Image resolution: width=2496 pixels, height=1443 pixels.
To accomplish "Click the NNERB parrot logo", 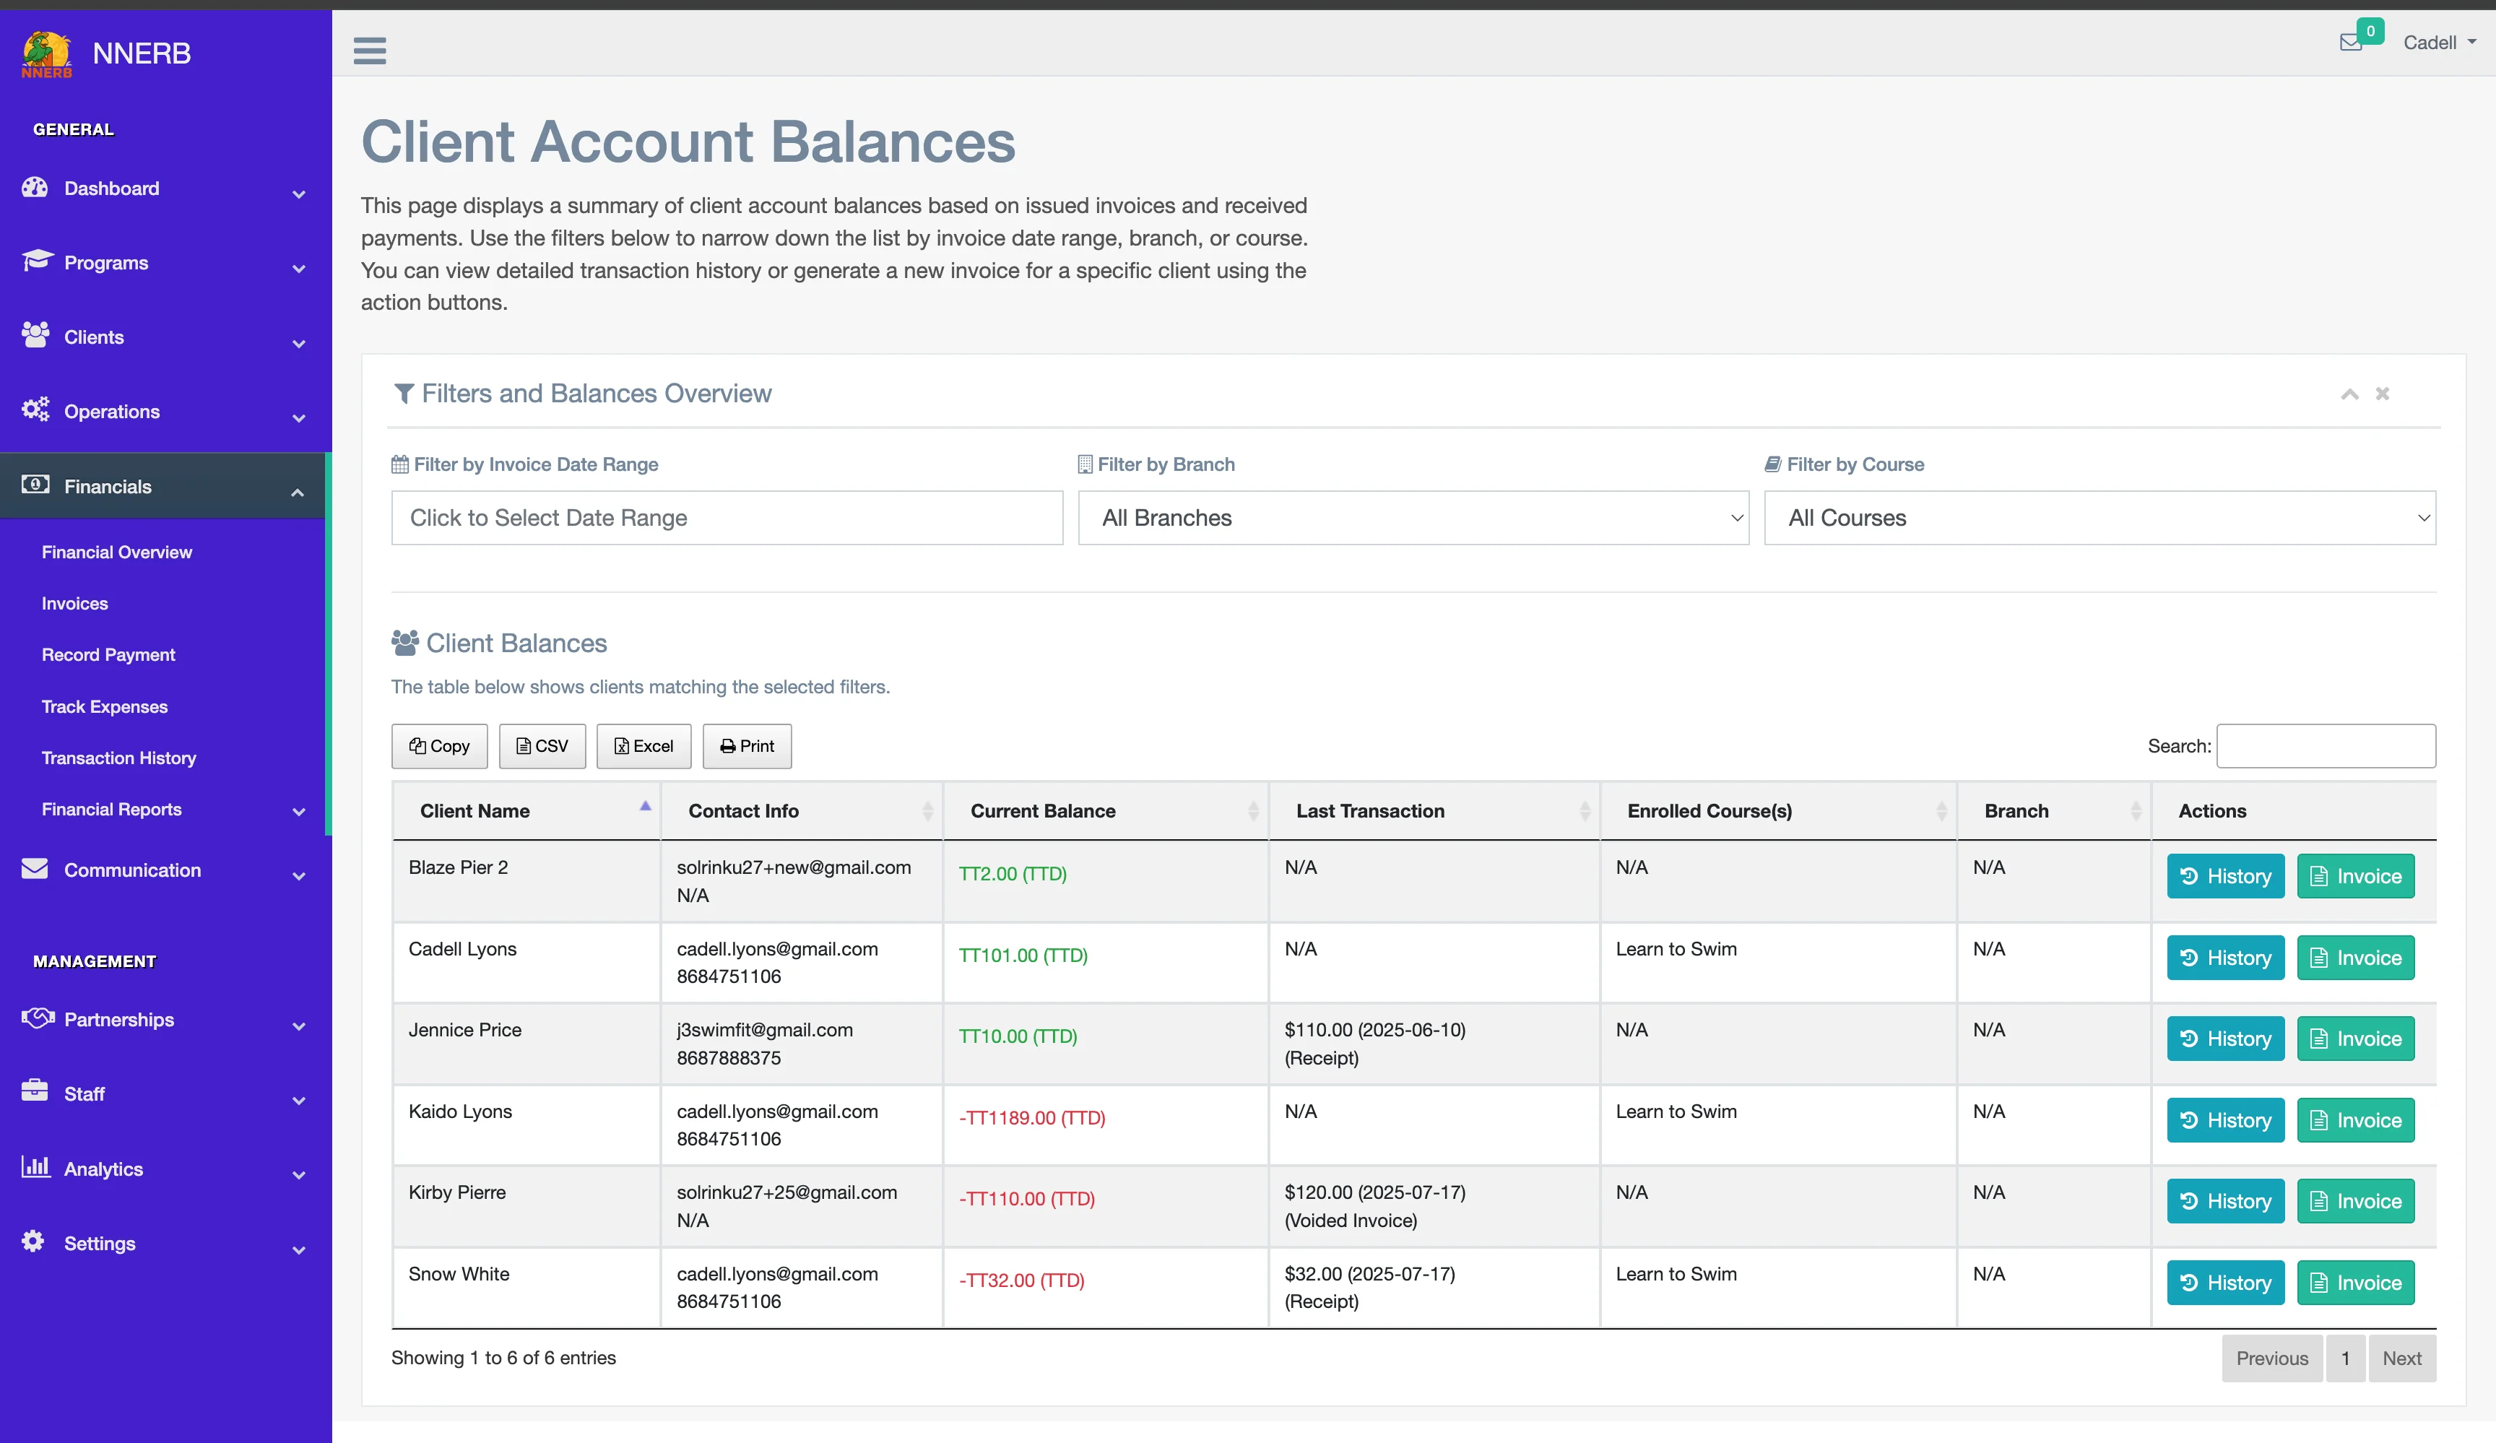I will tap(46, 54).
